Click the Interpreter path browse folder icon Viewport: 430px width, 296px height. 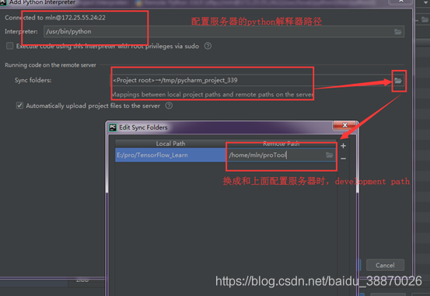pyautogui.click(x=398, y=32)
